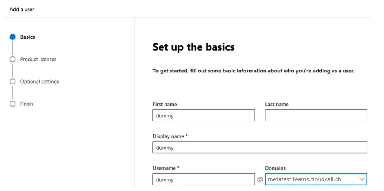384x191 pixels.
Task: Go to the Product licenses step
Action: [38, 59]
